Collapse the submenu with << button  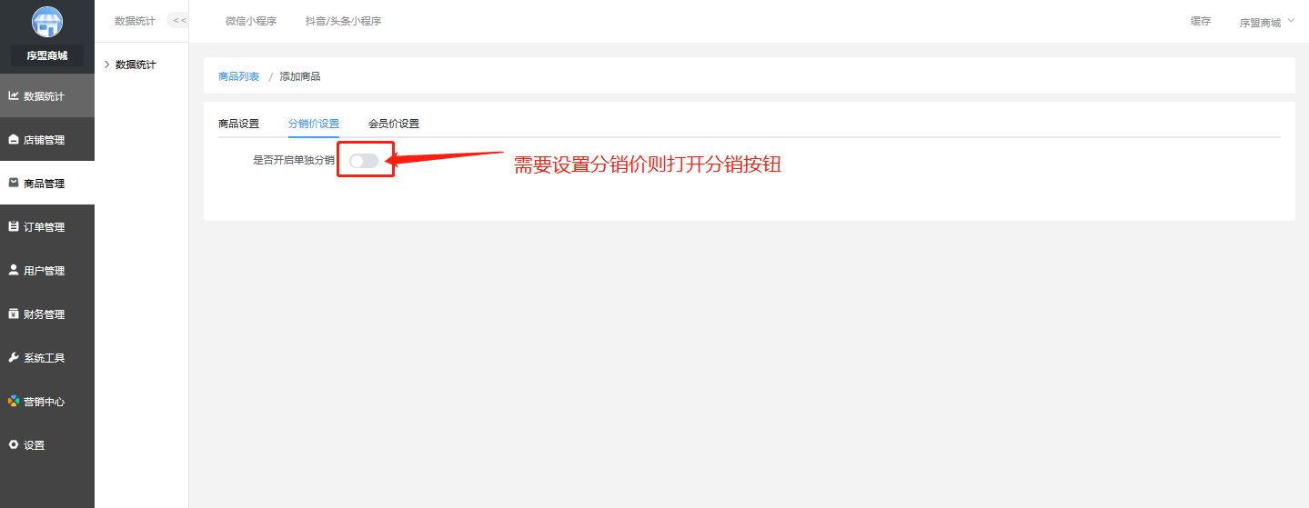178,21
